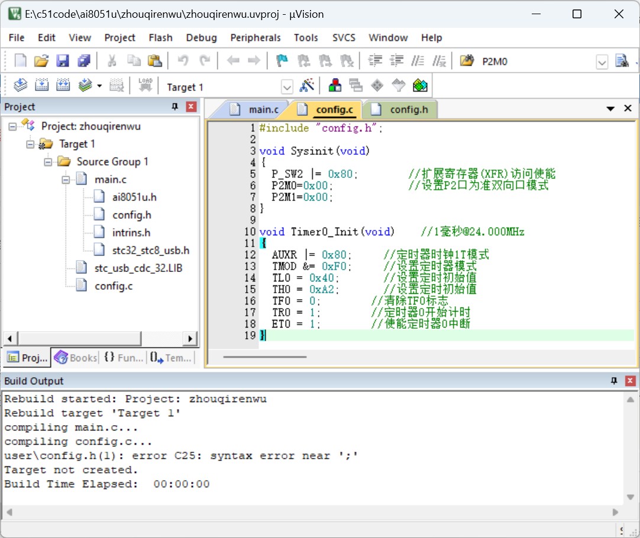Click the Paste clipboard icon
The image size is (640, 538).
click(155, 61)
